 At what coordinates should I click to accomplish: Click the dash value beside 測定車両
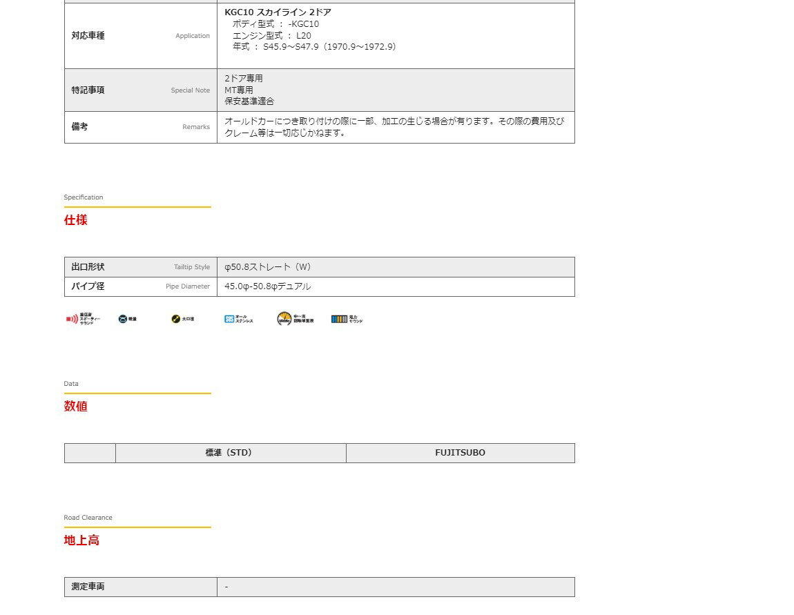click(226, 587)
